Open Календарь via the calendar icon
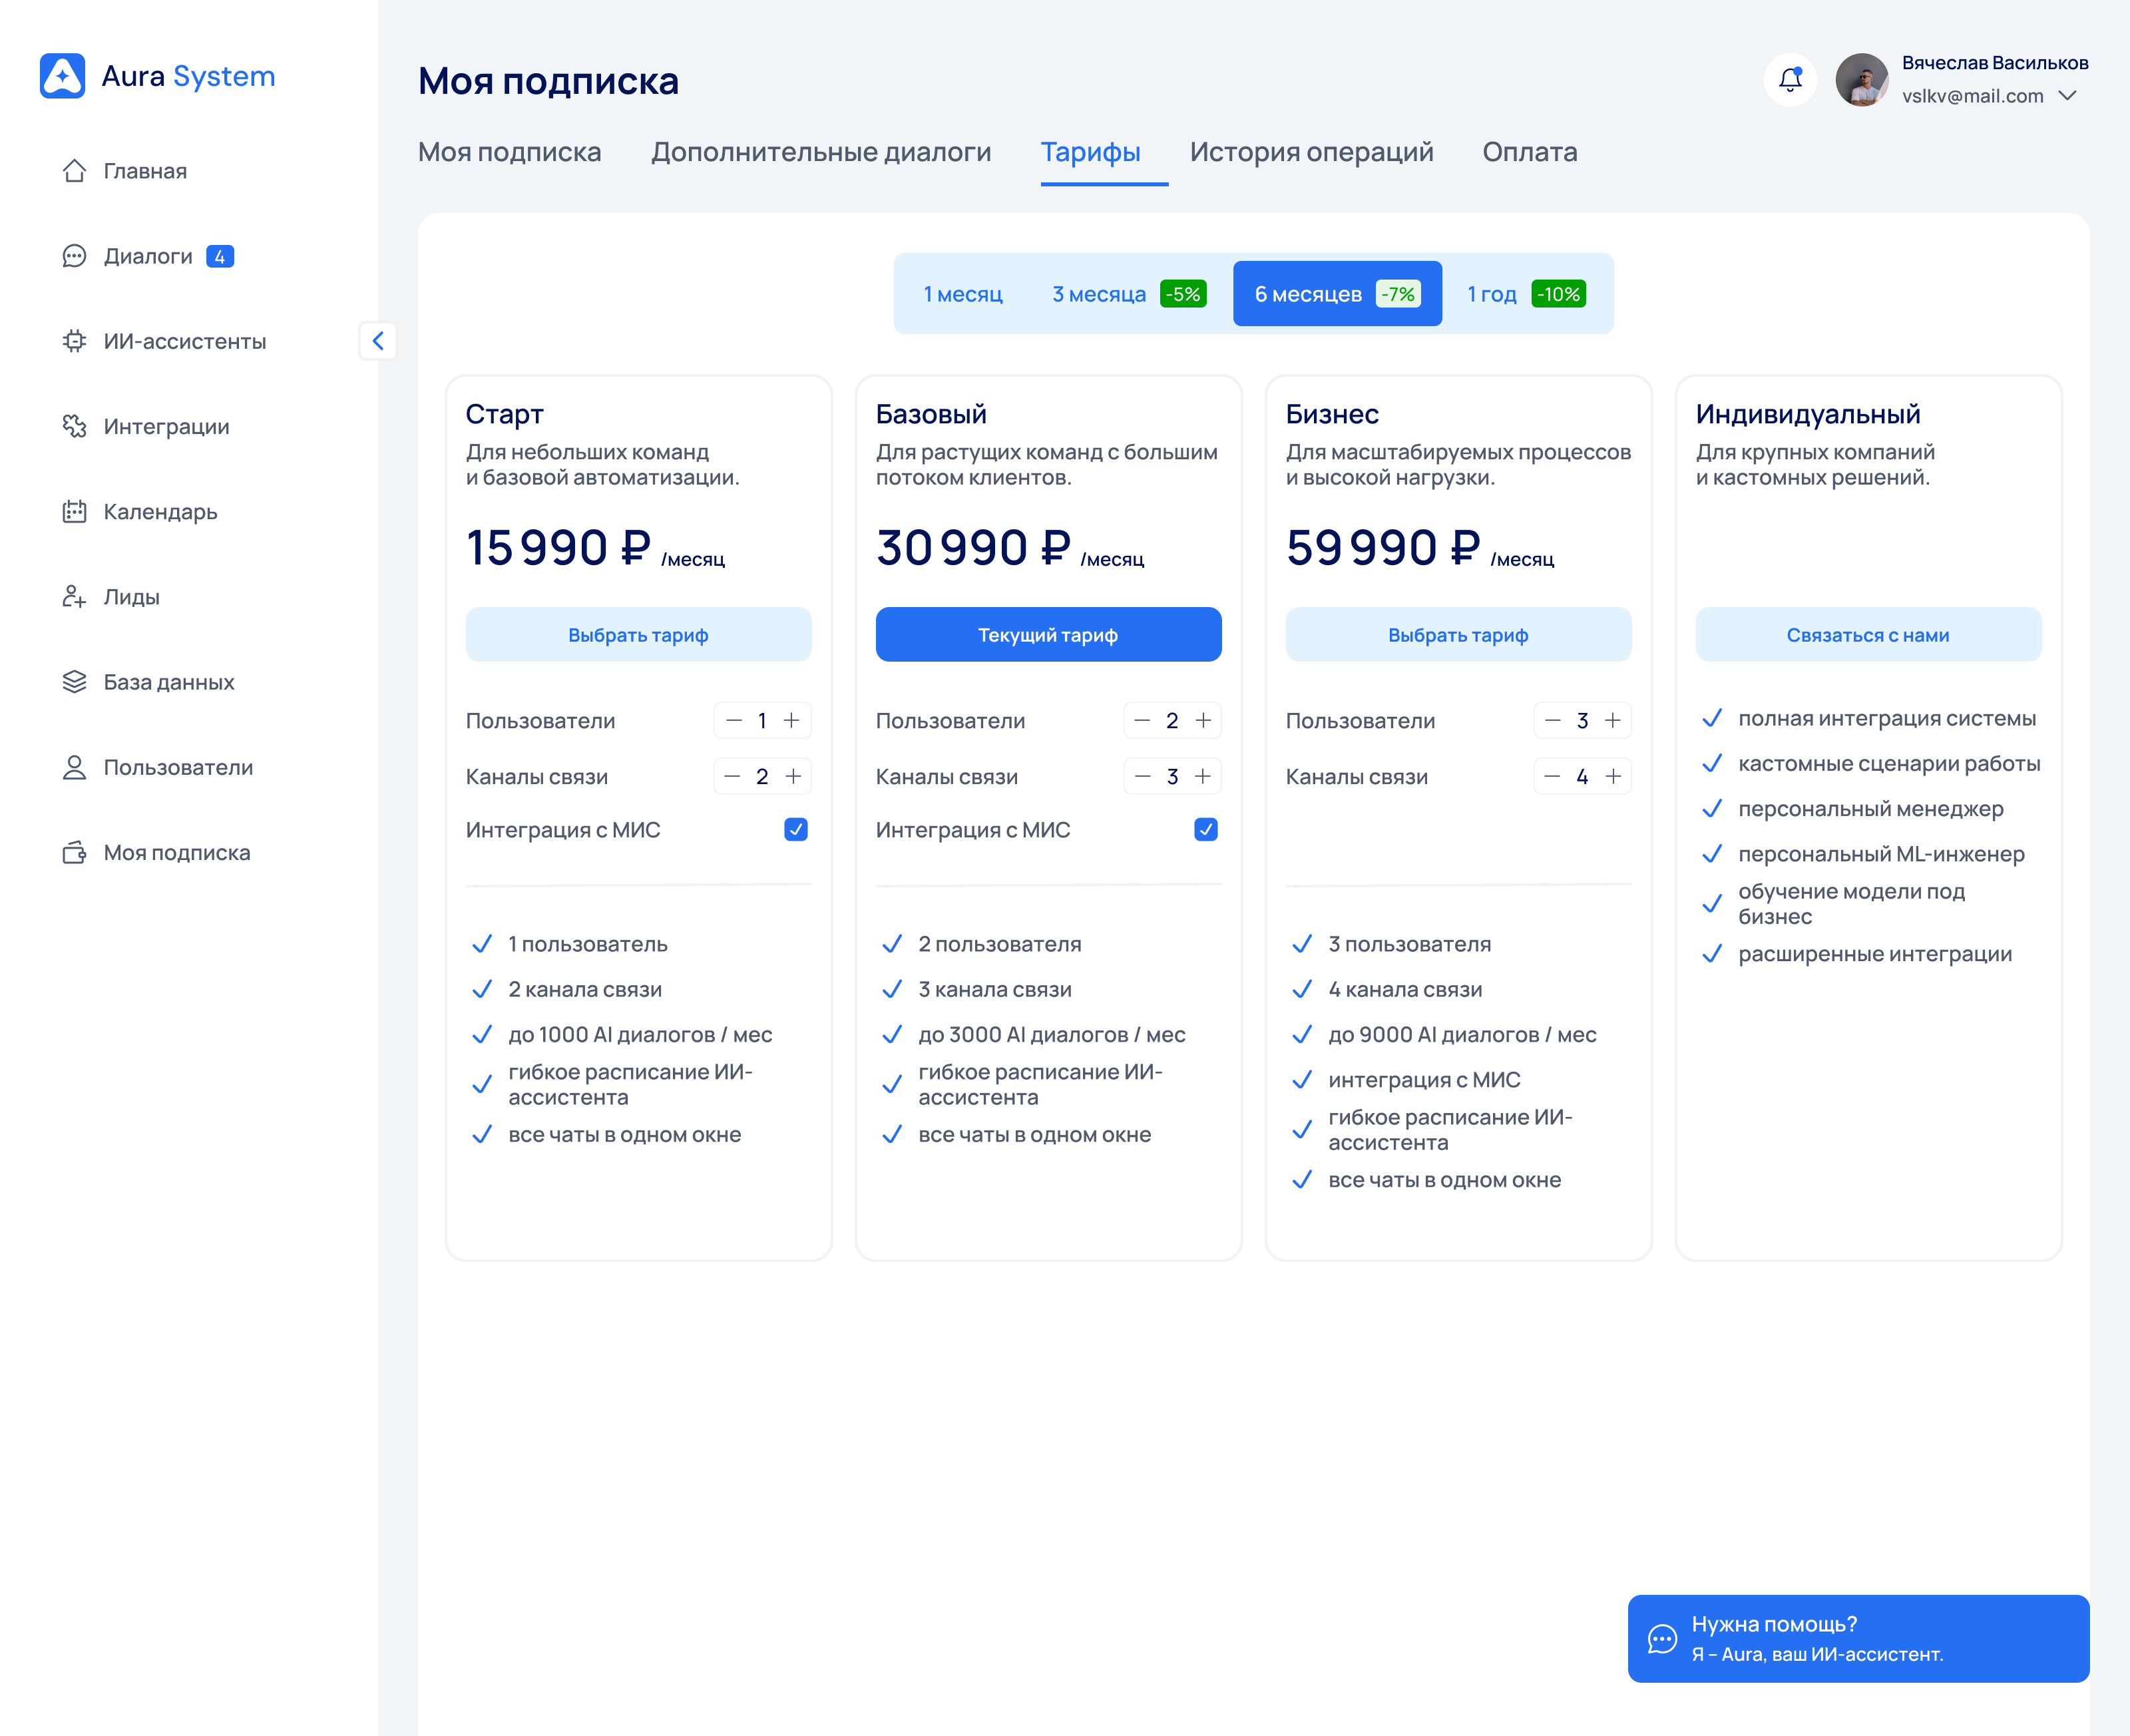Screen dimensions: 2130x1736 [x=74, y=512]
